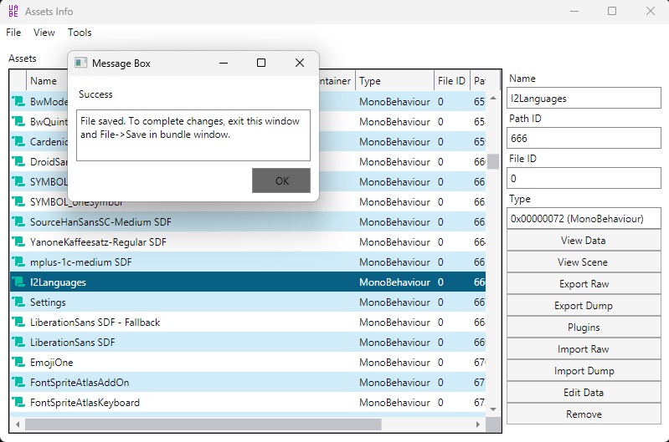Viewport: 669px width, 442px height.
Task: Minimize the Message Box dialog
Action: 224,63
